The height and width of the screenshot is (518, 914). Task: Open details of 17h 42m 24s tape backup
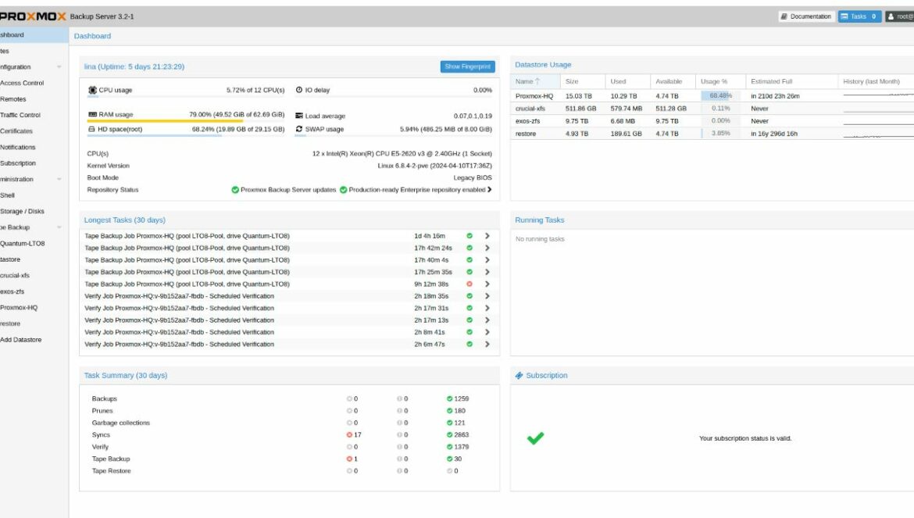click(x=487, y=248)
